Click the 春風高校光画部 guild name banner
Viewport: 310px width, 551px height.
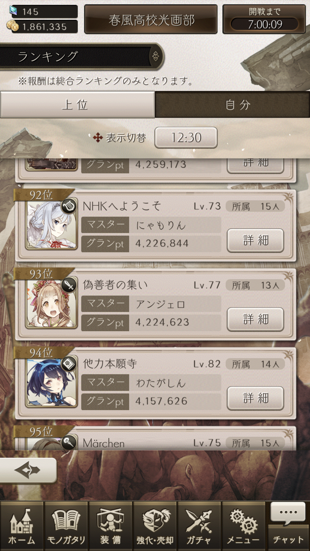[151, 20]
